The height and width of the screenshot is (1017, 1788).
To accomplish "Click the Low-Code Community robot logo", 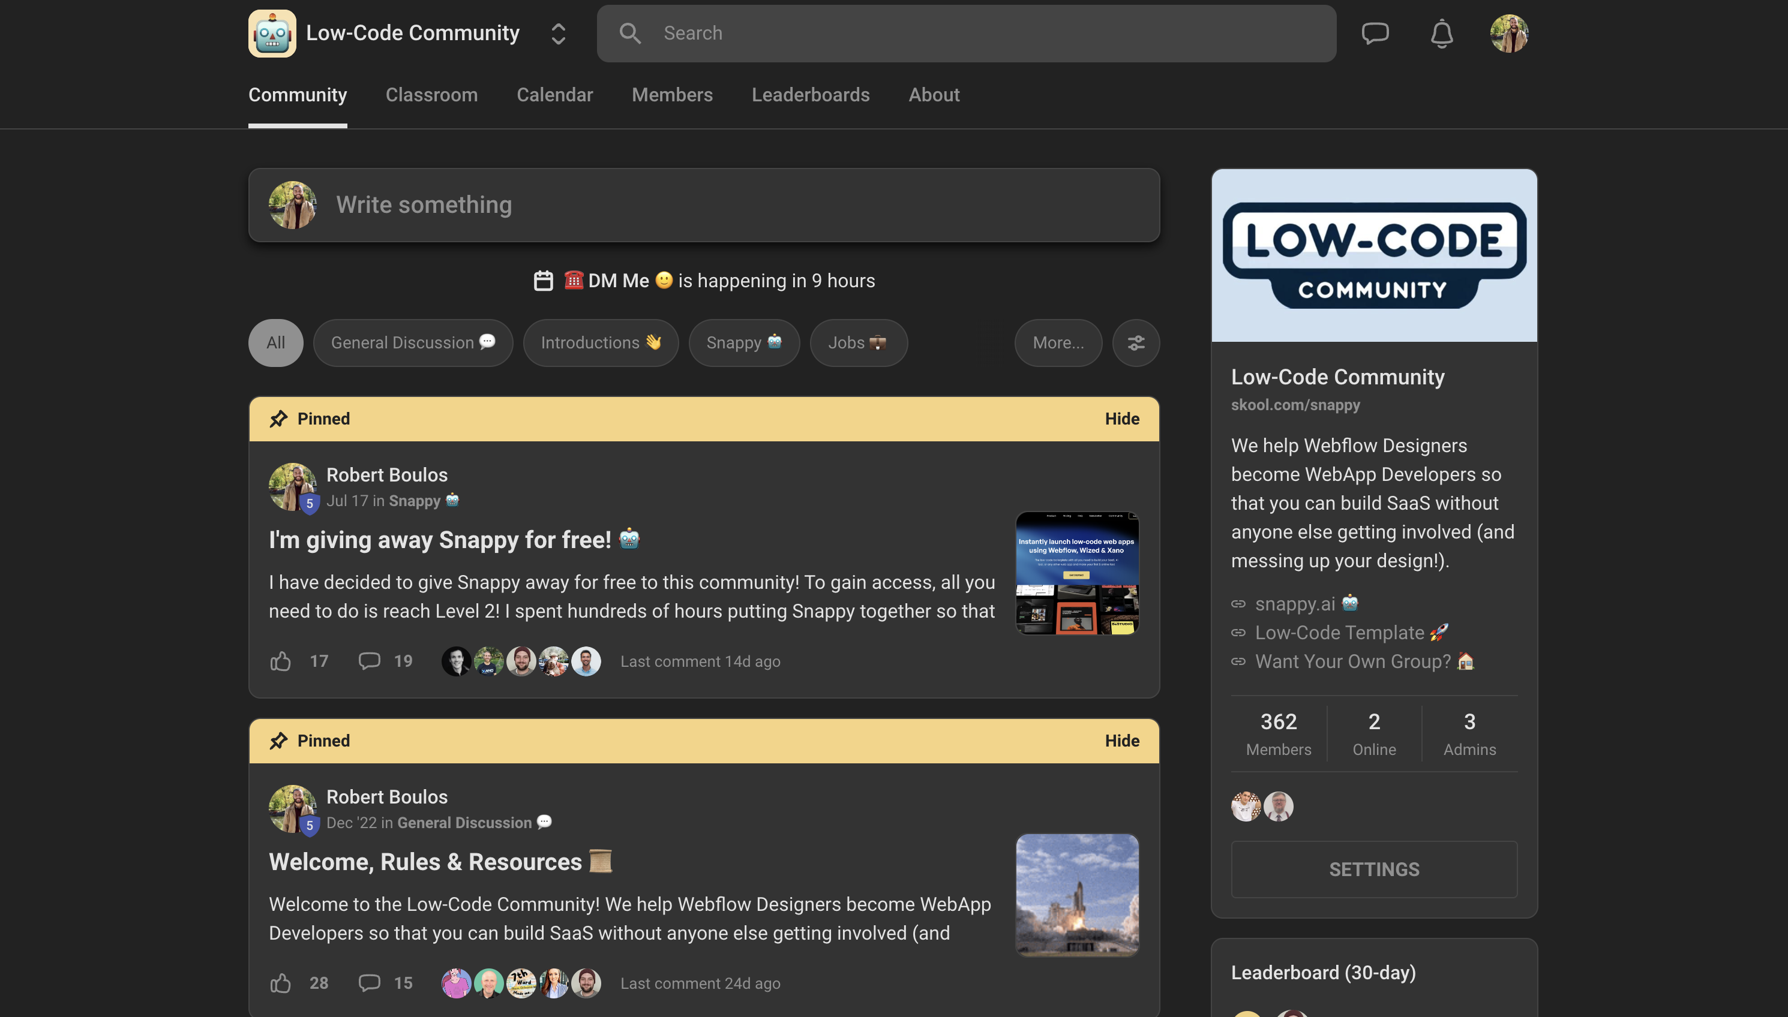I will coord(272,33).
